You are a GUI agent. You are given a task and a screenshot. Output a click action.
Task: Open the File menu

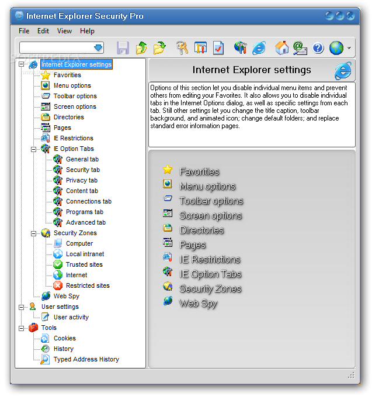24,31
